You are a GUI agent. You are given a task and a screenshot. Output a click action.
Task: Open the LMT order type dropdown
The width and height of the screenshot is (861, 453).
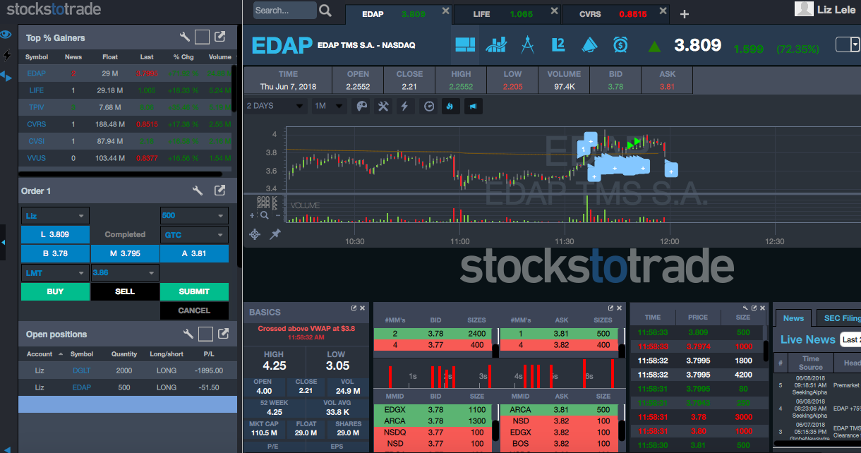coord(55,272)
